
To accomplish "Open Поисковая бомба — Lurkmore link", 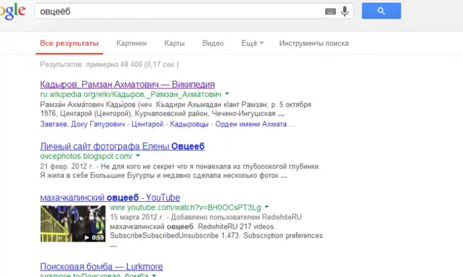I will pos(101,267).
